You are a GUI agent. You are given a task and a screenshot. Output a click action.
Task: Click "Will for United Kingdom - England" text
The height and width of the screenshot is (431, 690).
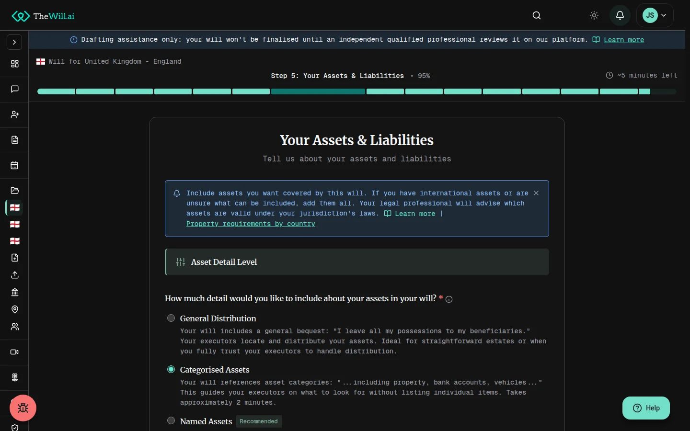tap(115, 61)
